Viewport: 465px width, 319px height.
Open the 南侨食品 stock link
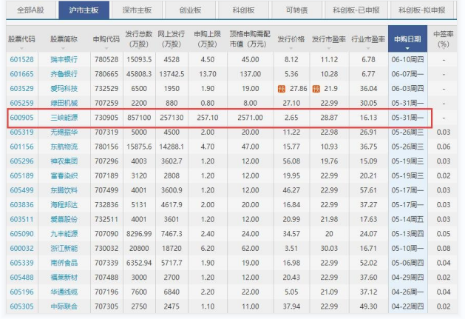[64, 263]
